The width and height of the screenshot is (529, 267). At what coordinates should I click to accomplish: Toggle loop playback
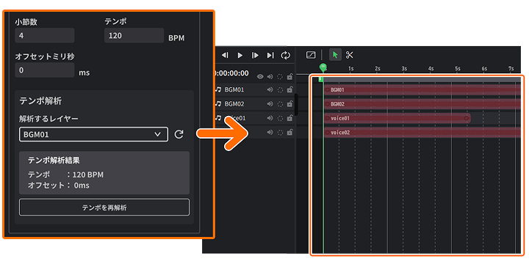coord(285,55)
